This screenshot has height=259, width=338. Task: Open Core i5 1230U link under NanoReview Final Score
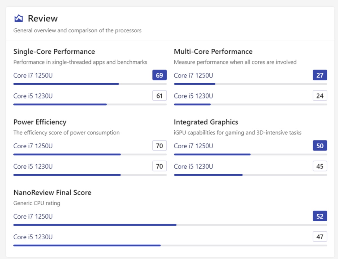33,237
